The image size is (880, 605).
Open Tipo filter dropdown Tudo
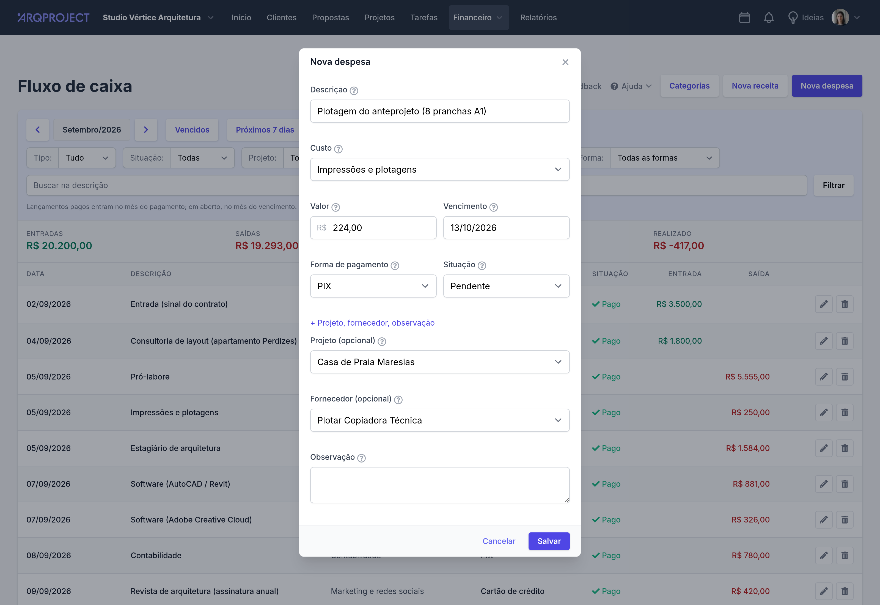(x=87, y=158)
